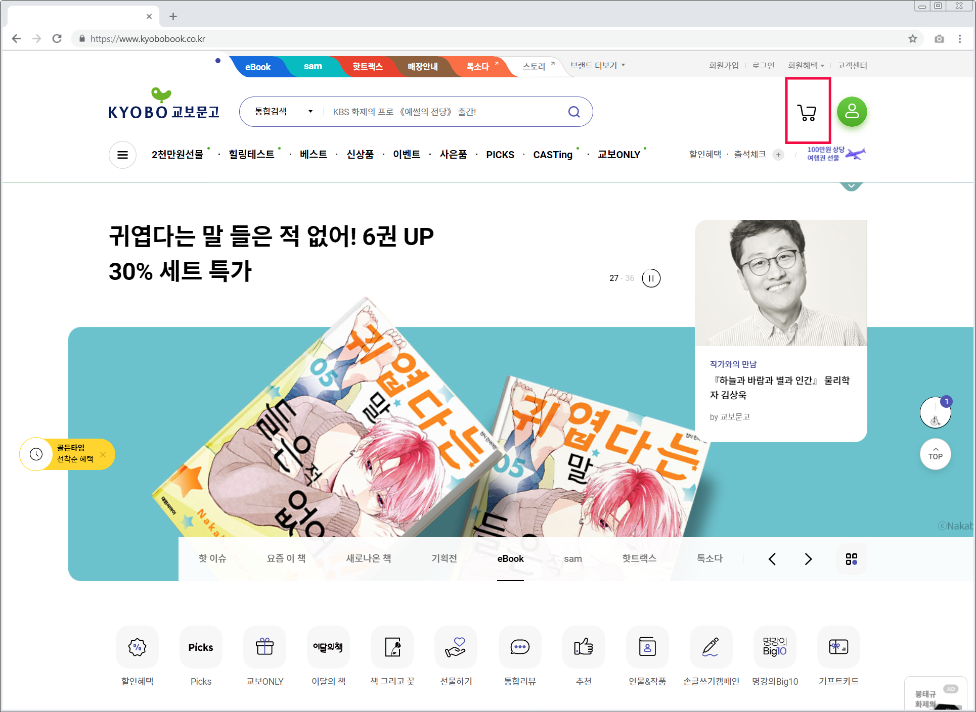Click the KYOBO 교보문고 logo

tap(164, 104)
